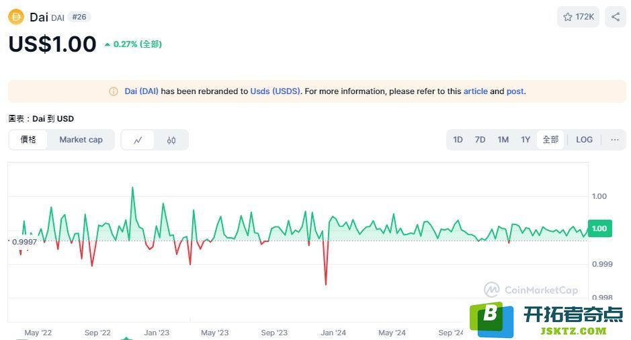Click the #26 rank badge
The width and height of the screenshot is (631, 340).
[79, 17]
